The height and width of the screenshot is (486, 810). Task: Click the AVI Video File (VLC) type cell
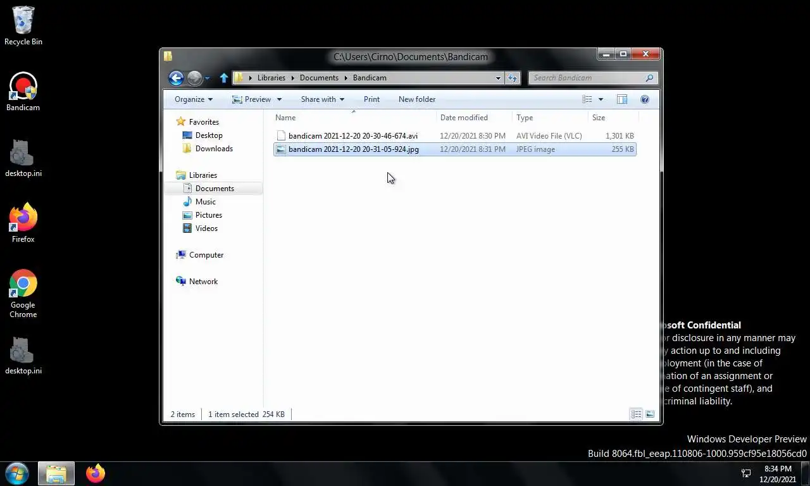coord(549,136)
